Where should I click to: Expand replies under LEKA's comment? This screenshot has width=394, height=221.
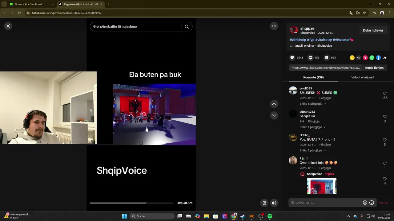(313, 150)
